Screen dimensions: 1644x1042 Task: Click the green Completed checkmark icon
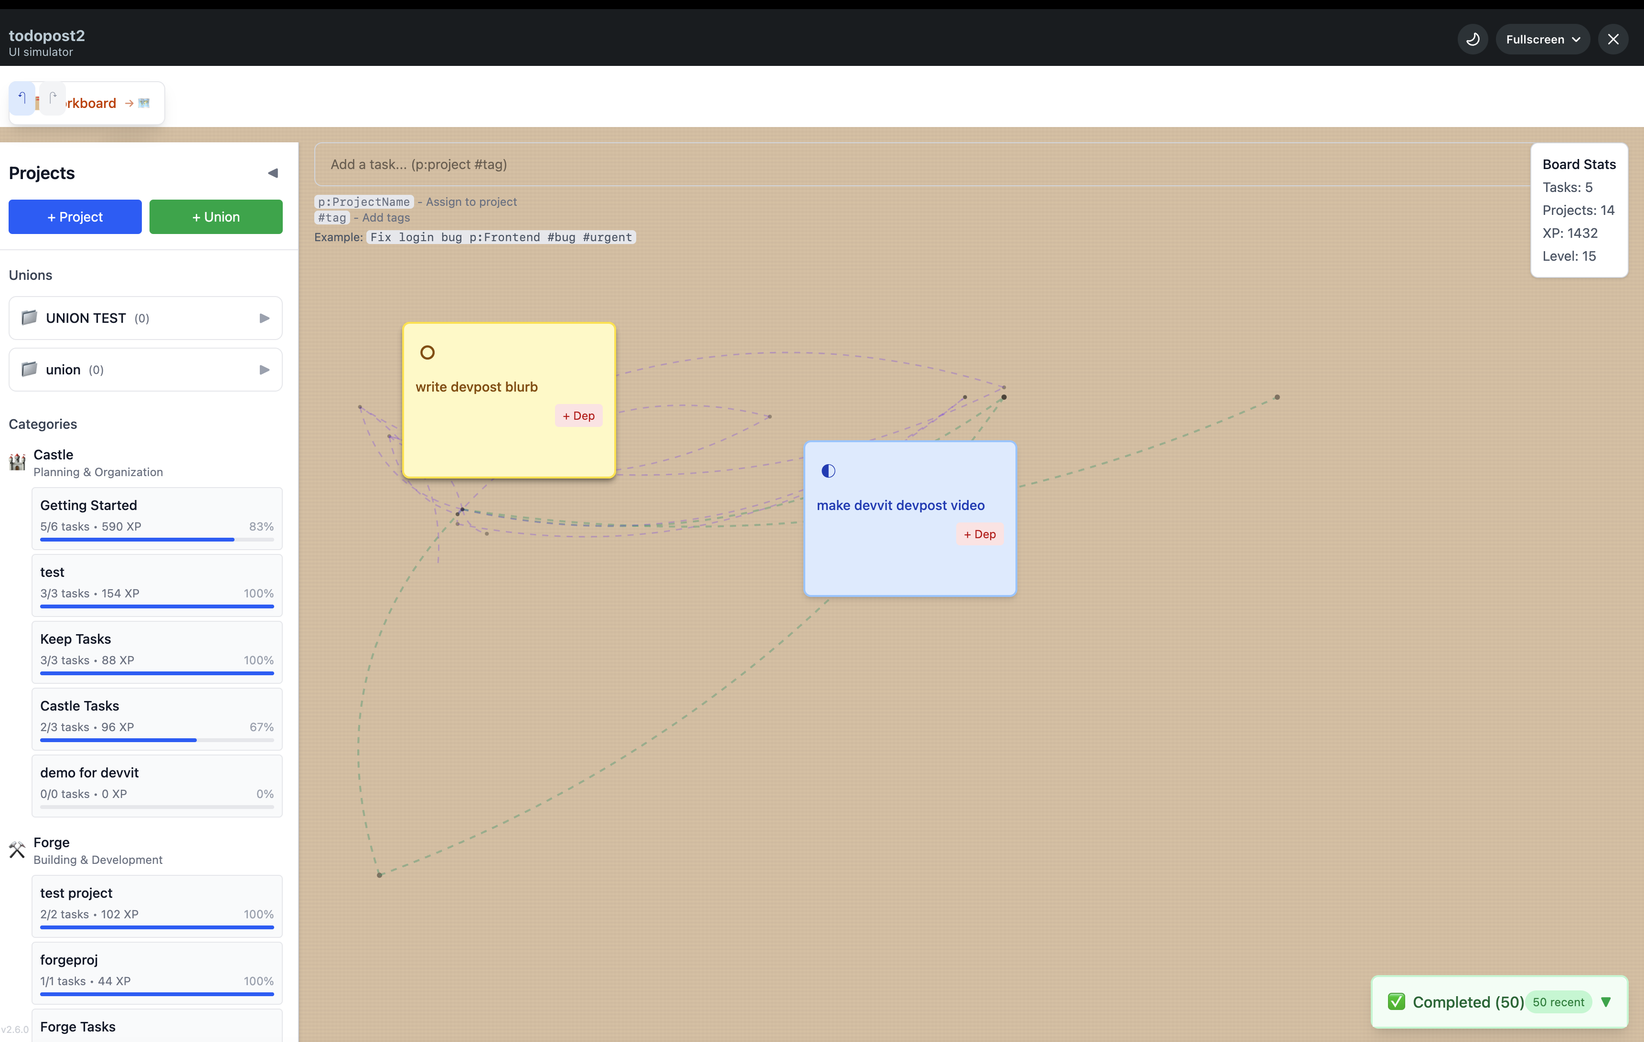tap(1396, 1001)
